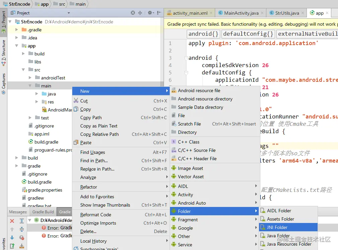Open the Gradle Build messages tab
338x250 pixels.
(43, 212)
